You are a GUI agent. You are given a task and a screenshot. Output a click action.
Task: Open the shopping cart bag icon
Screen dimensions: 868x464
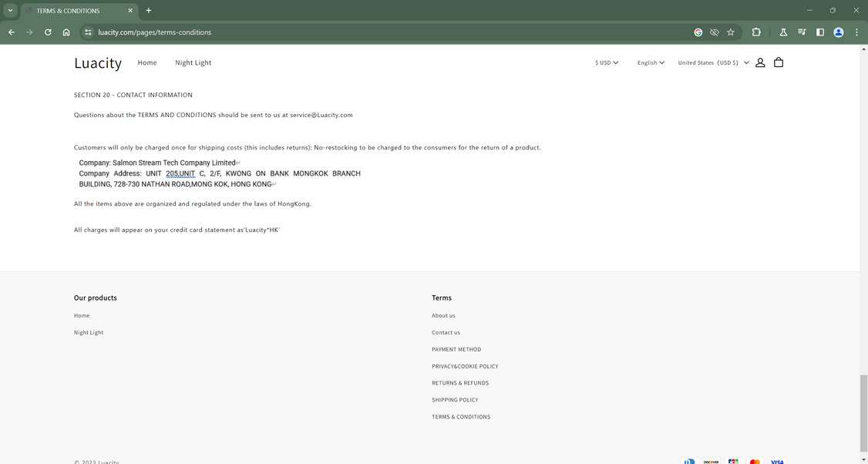click(779, 62)
